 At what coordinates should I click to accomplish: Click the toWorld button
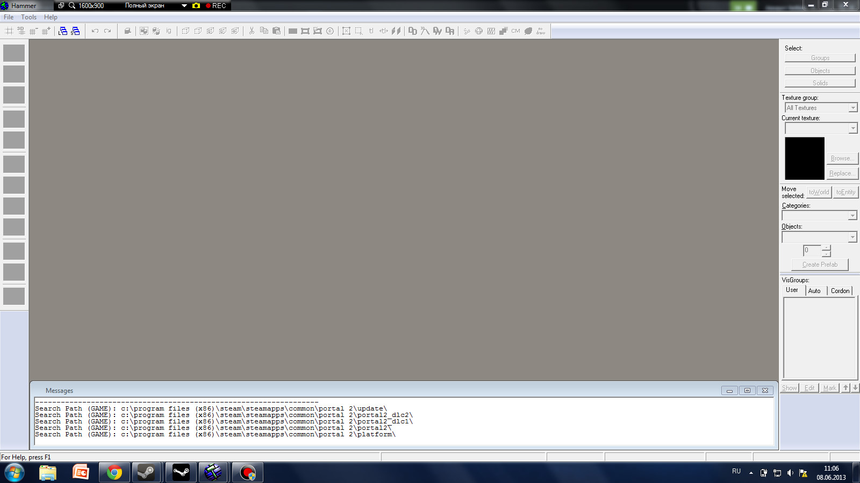pos(819,192)
